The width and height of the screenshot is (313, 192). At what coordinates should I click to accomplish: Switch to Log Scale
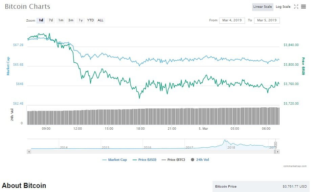[x=283, y=7]
